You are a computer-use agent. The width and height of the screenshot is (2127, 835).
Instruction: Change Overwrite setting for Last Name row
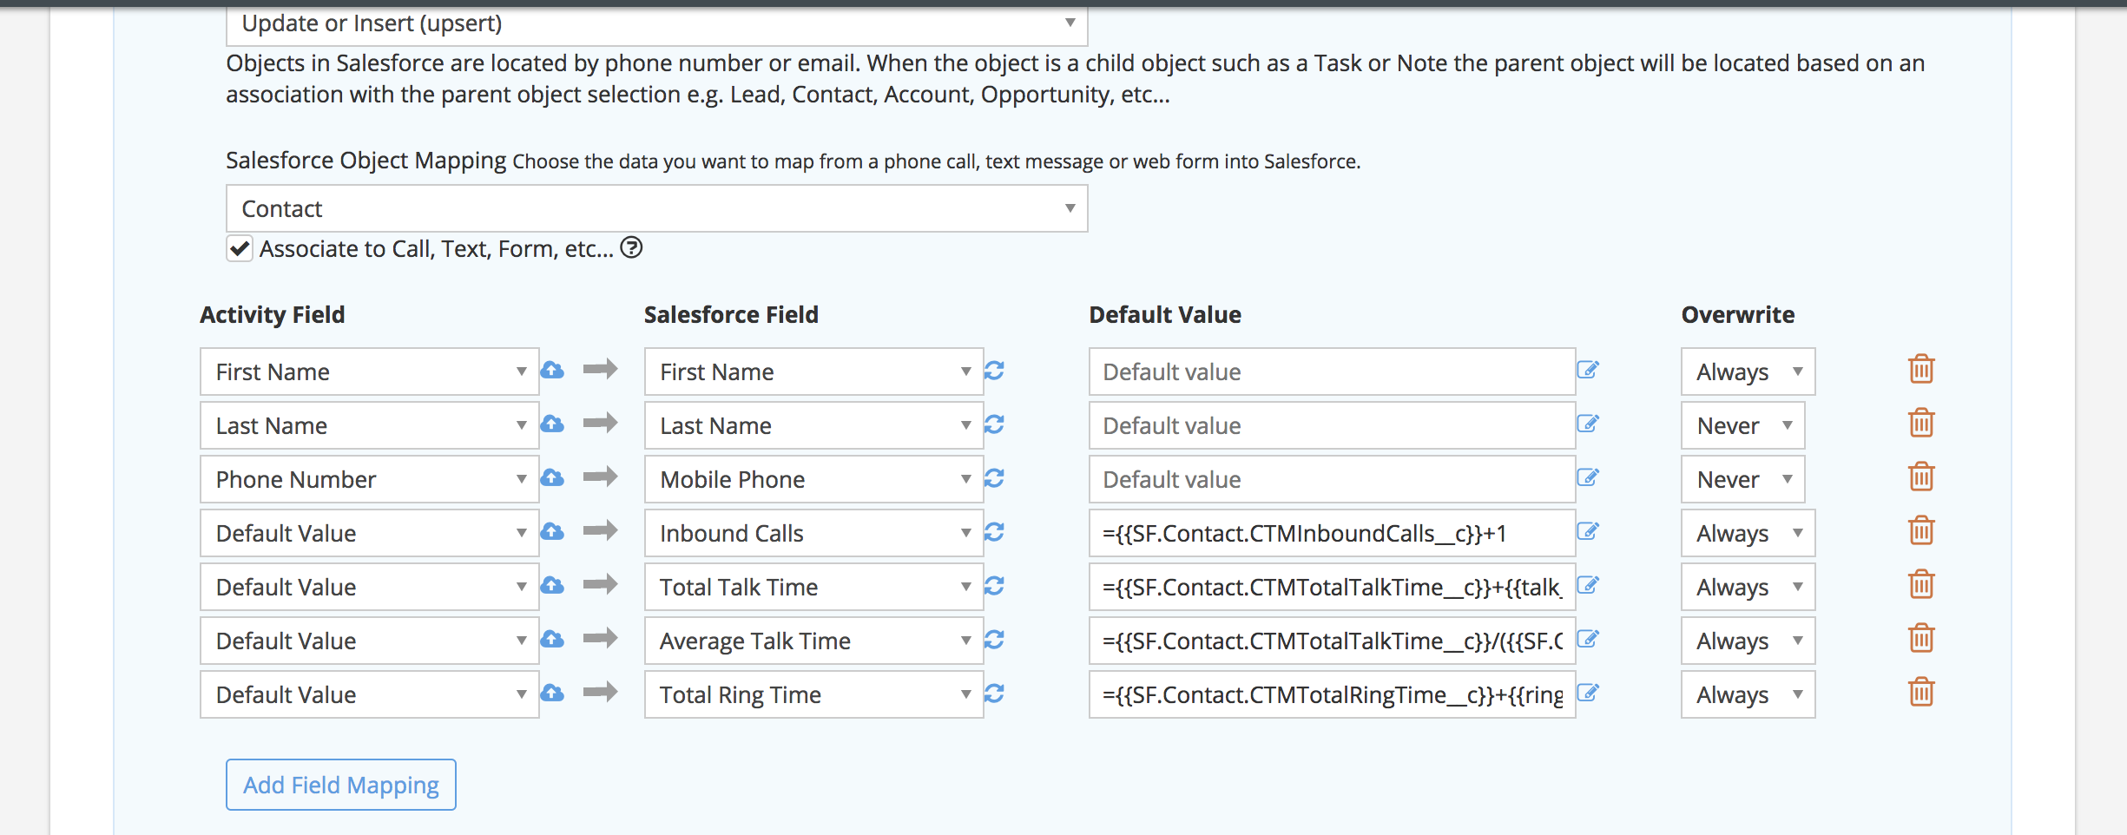coord(1742,426)
